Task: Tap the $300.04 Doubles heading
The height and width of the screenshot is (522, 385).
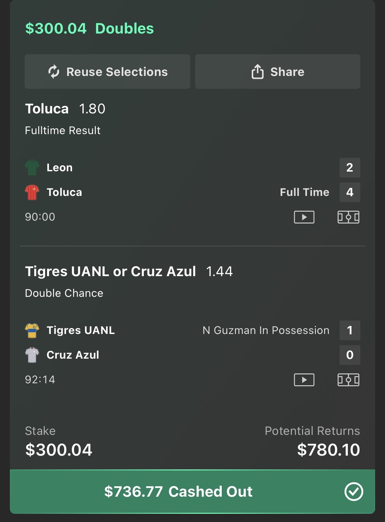Action: pos(90,29)
